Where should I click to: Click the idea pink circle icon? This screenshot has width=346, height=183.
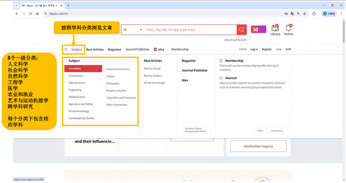155,49
